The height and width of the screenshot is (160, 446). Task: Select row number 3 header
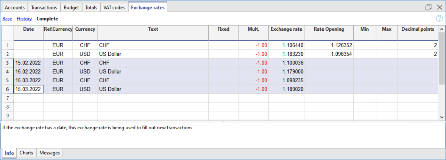(8, 63)
